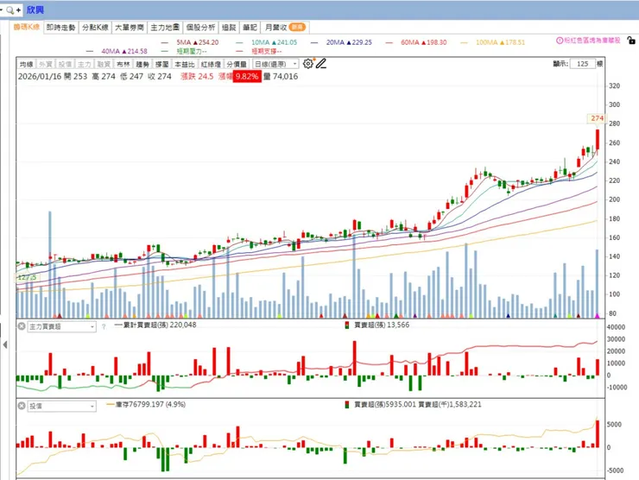This screenshot has width=639, height=480.
Task: Click the 60MA 198.30 legend
Action: point(424,42)
